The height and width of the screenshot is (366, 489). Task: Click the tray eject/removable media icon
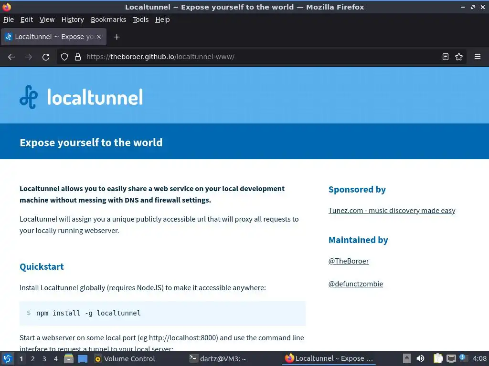(x=407, y=358)
